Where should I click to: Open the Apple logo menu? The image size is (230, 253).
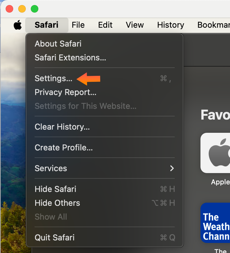[18, 25]
